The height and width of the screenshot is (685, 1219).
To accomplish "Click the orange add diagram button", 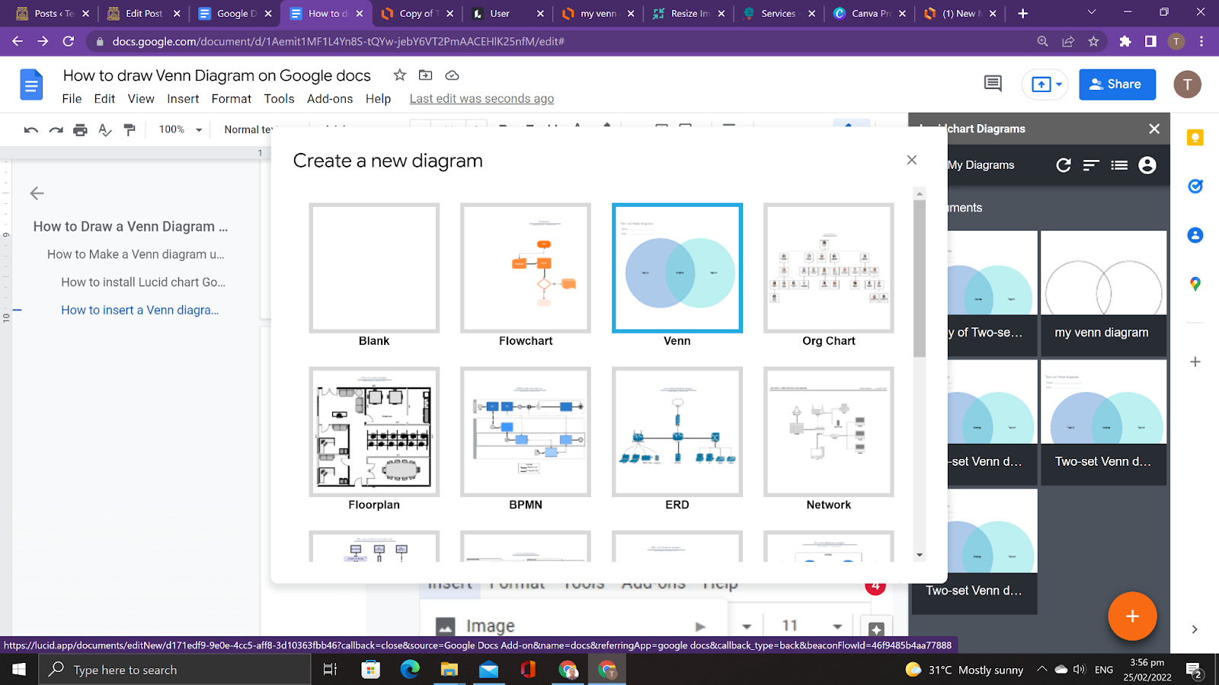I will (x=1132, y=616).
